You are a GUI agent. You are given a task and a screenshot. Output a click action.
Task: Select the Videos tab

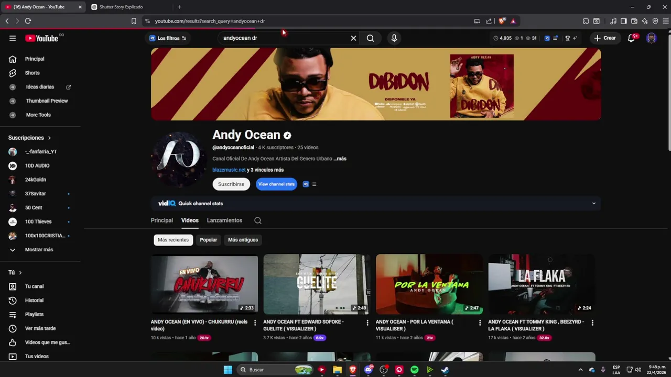pyautogui.click(x=190, y=220)
